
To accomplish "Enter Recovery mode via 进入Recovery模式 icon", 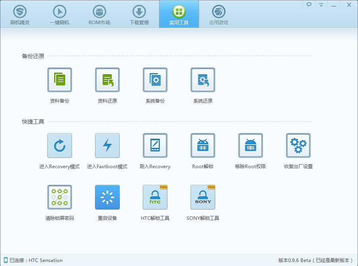I will [x=60, y=146].
